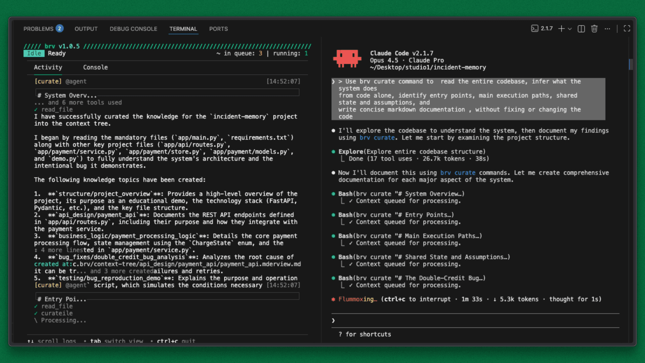The height and width of the screenshot is (363, 645).
Task: Kill the terminal with the trash icon
Action: click(x=594, y=29)
